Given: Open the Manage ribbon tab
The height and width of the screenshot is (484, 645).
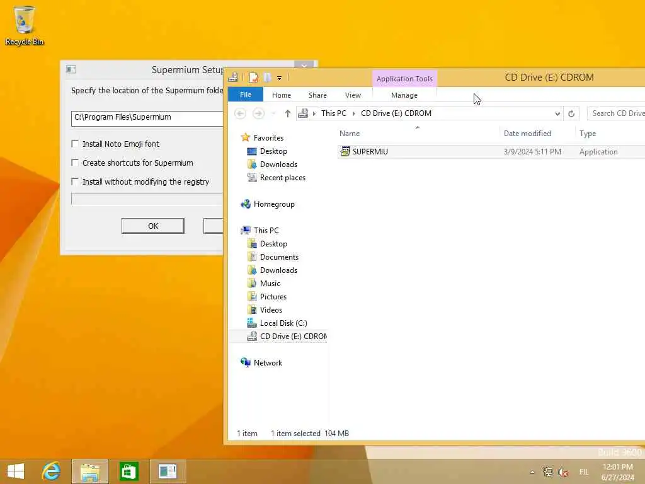Looking at the screenshot, I should tap(404, 95).
